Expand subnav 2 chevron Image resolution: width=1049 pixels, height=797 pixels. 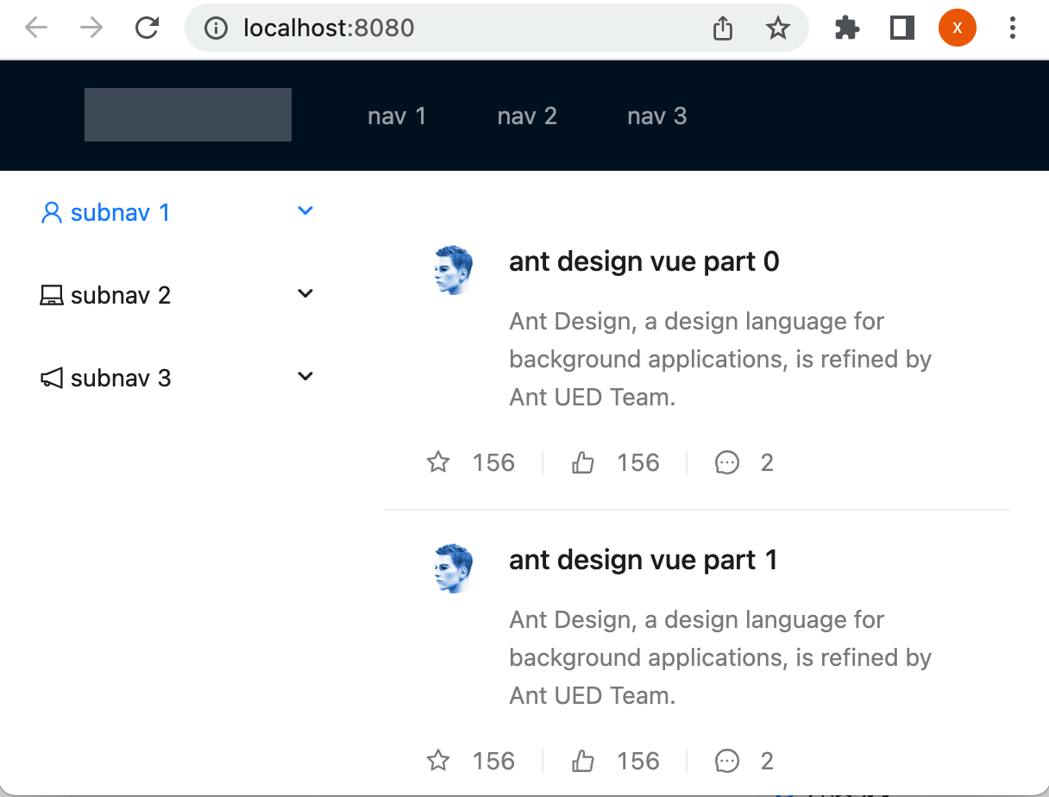click(x=305, y=293)
